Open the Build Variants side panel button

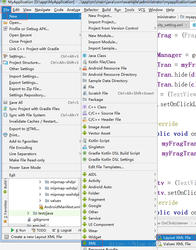pos(5,186)
